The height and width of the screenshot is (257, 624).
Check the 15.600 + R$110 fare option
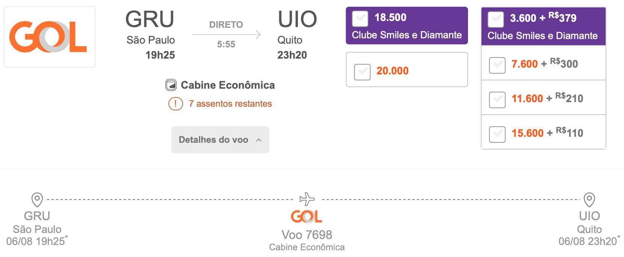[x=497, y=134]
